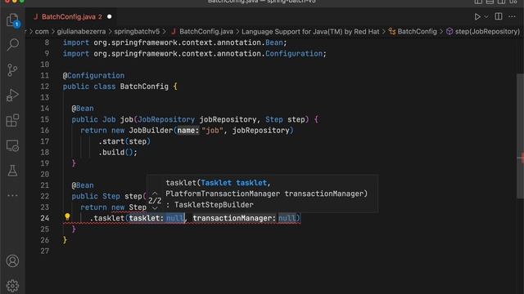Click the BatchConfig class name on line 12

click(x=144, y=87)
